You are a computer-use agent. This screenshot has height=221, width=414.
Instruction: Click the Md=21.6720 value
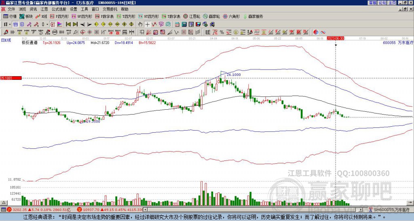(100, 42)
